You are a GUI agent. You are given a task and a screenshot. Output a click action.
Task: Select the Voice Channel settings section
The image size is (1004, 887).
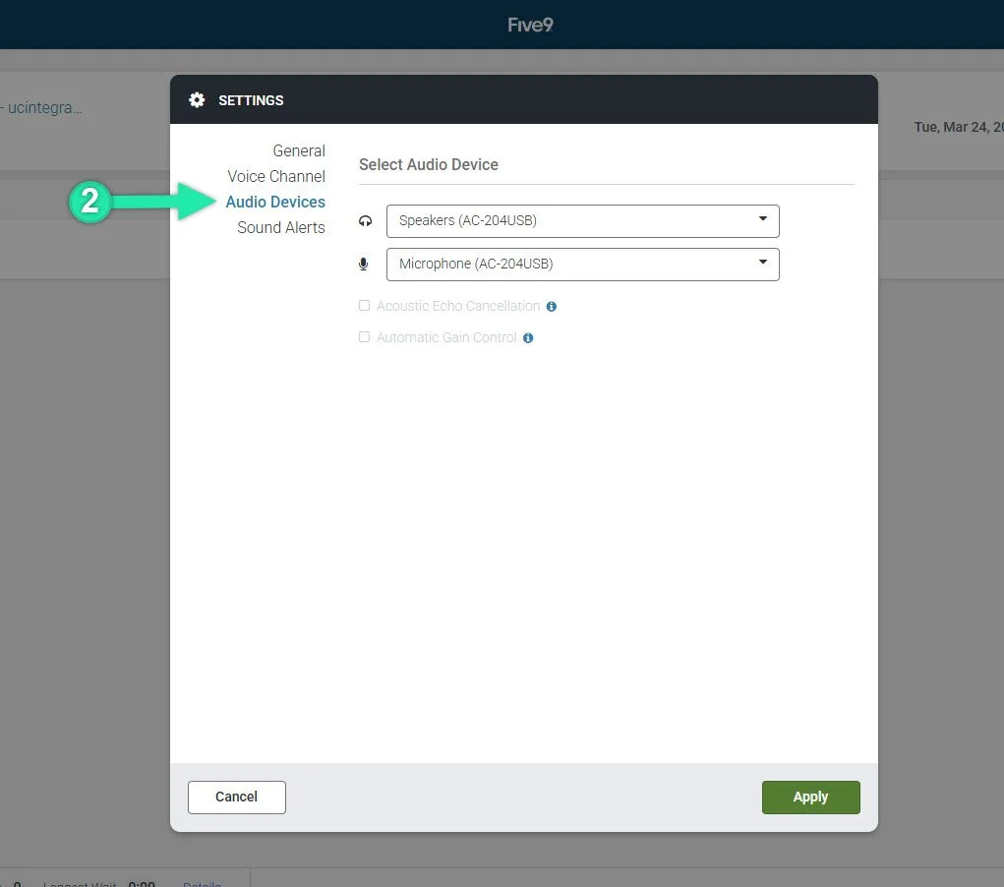point(276,176)
